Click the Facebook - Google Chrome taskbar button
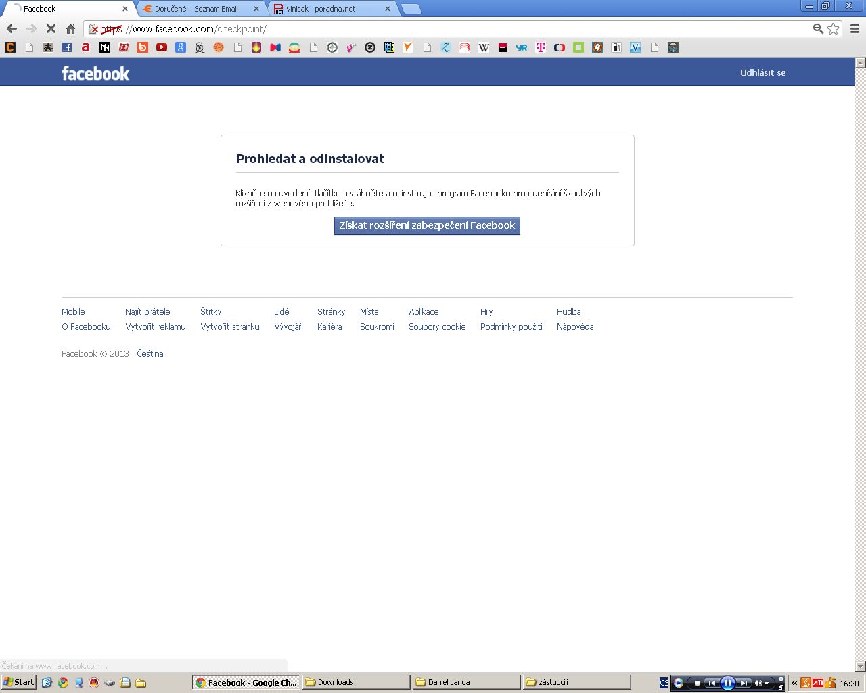The width and height of the screenshot is (866, 693). click(x=246, y=682)
